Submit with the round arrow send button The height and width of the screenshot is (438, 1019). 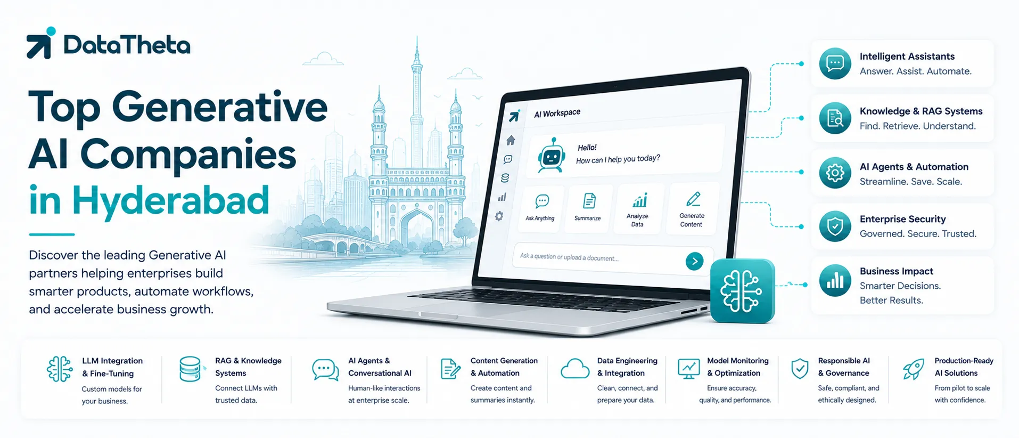click(x=694, y=261)
